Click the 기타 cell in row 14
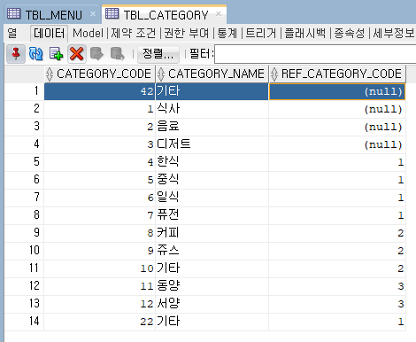Image resolution: width=416 pixels, height=342 pixels. point(212,322)
